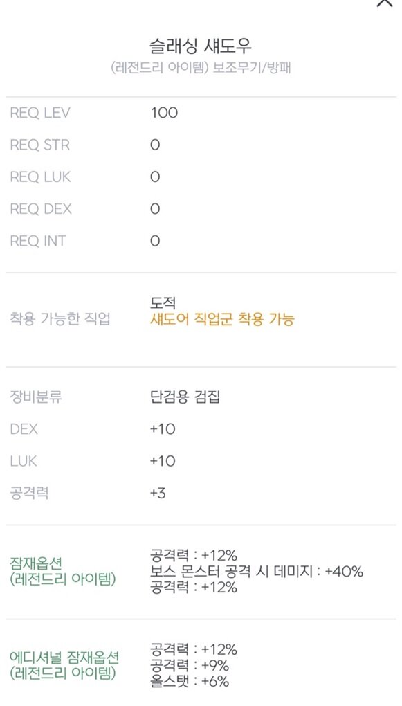This screenshot has height=706, width=402.
Task: Select the REQ LUK label
Action: click(x=41, y=177)
